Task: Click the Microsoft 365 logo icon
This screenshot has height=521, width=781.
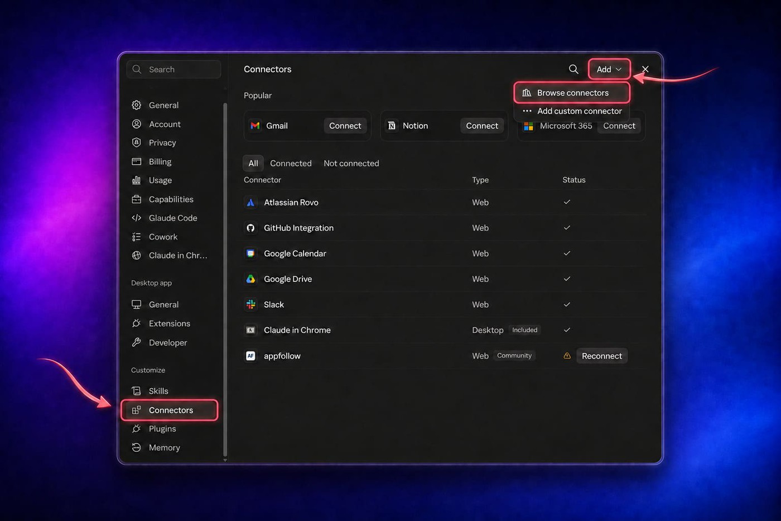Action: (528, 126)
